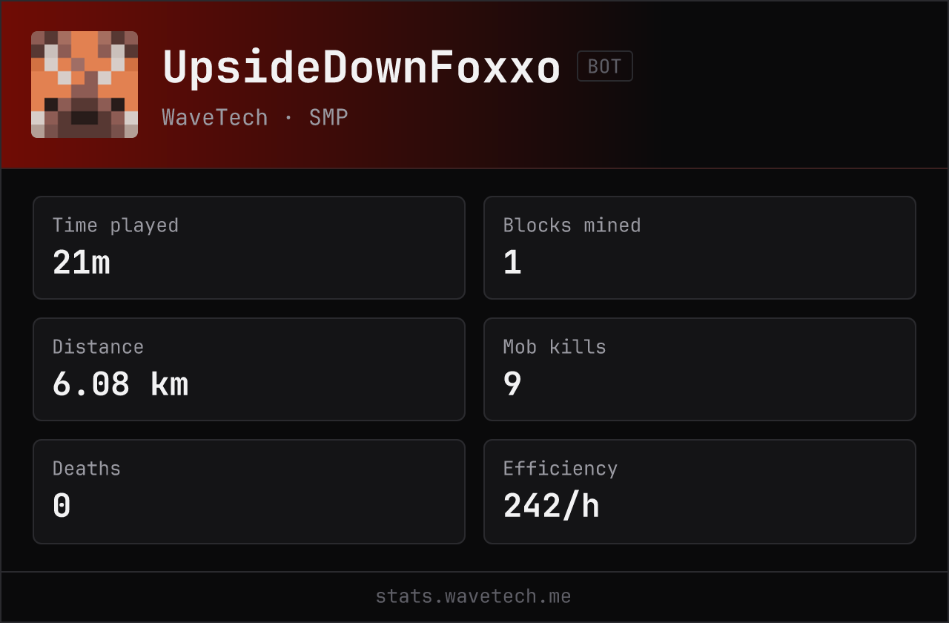The image size is (949, 623).
Task: Open the stats.wavetech.me footer link
Action: point(474,596)
